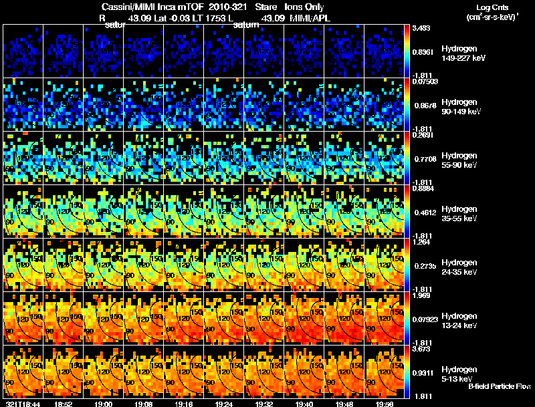Viewport: 535px width, 407px height.
Task: Click the Cassini/MIMI Inca mTOF title line
Action: [213, 7]
